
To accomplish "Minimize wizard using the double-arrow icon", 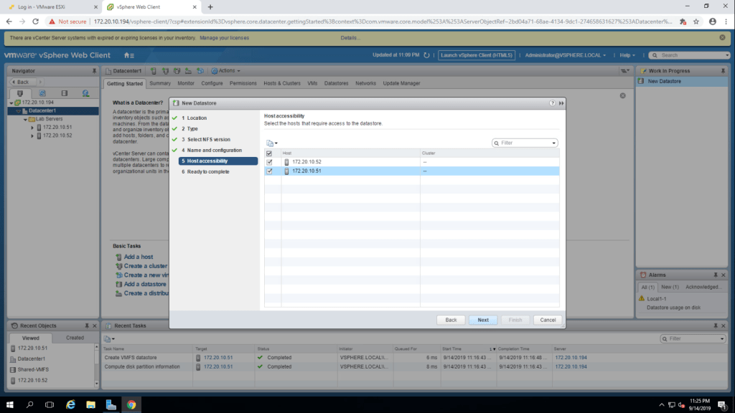I will (x=561, y=103).
